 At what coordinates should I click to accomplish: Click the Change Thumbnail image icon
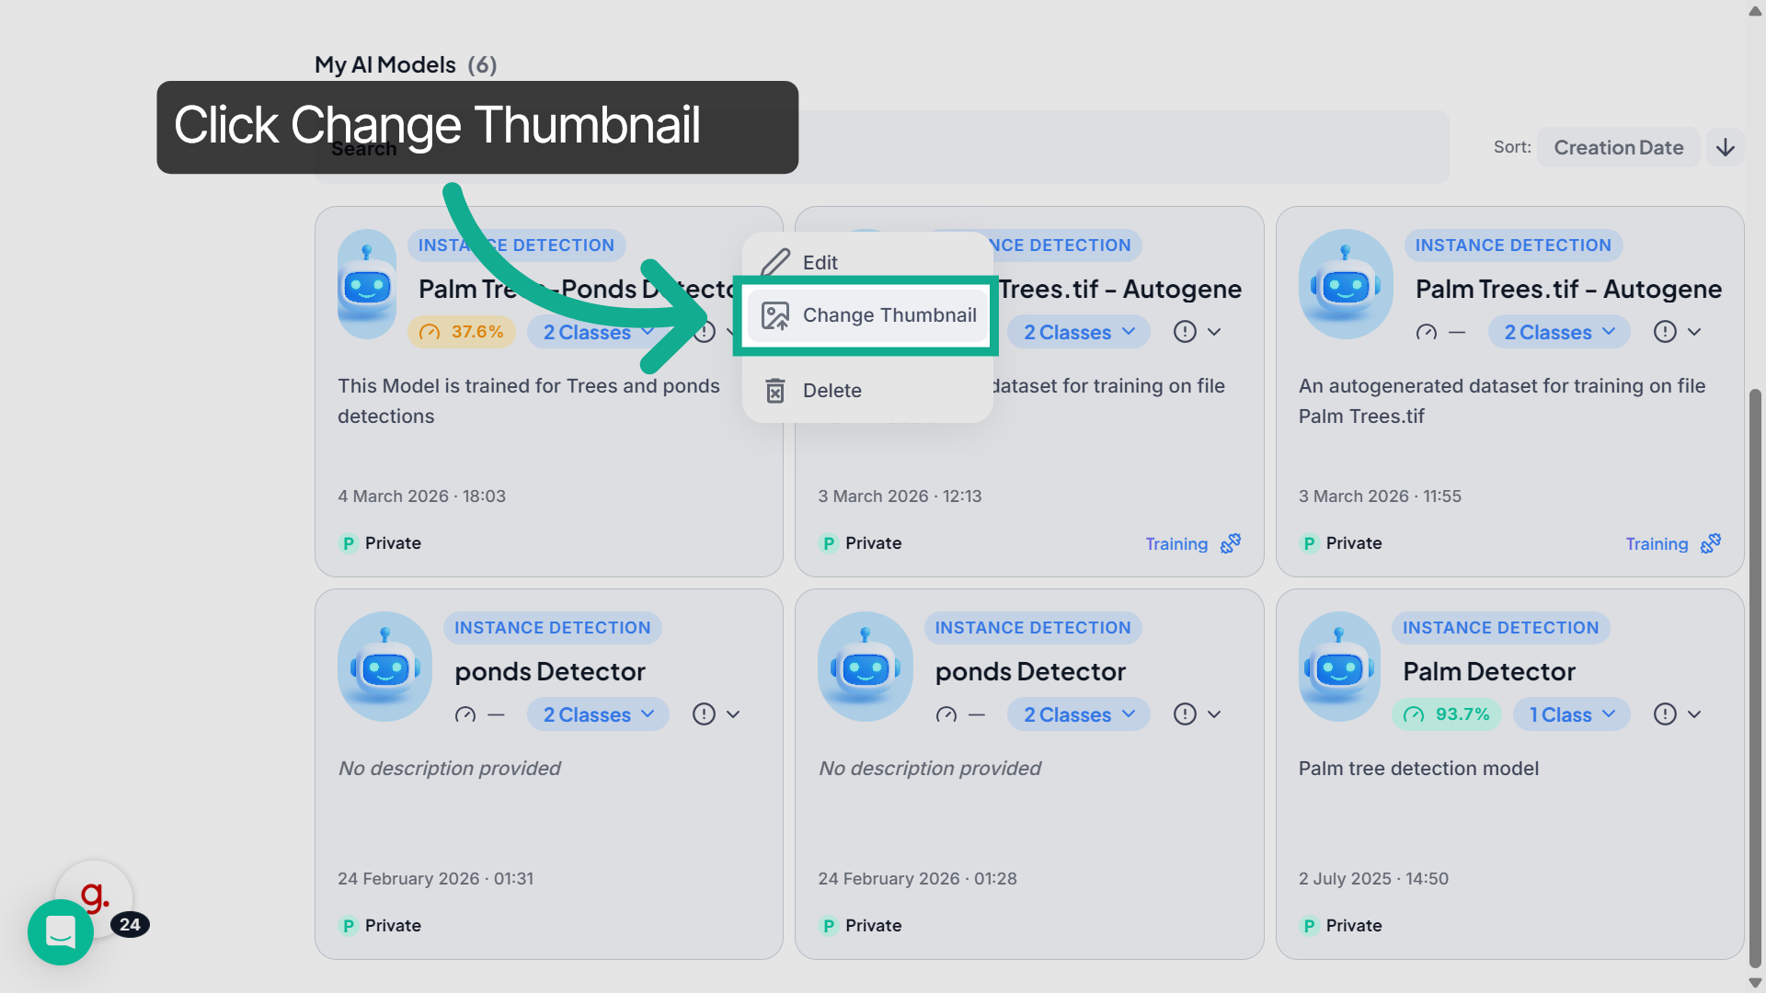click(775, 315)
